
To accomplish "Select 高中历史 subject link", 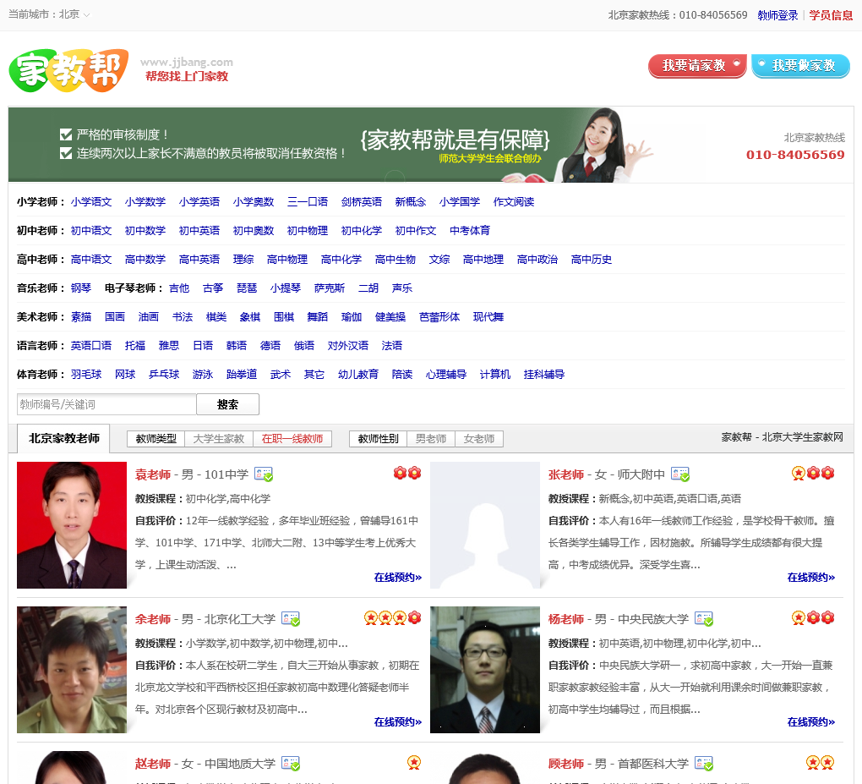I will point(592,259).
